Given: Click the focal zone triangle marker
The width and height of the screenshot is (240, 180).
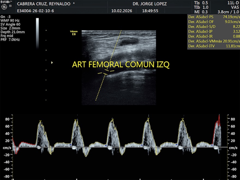Looking at the screenshot, I should click(x=52, y=62).
